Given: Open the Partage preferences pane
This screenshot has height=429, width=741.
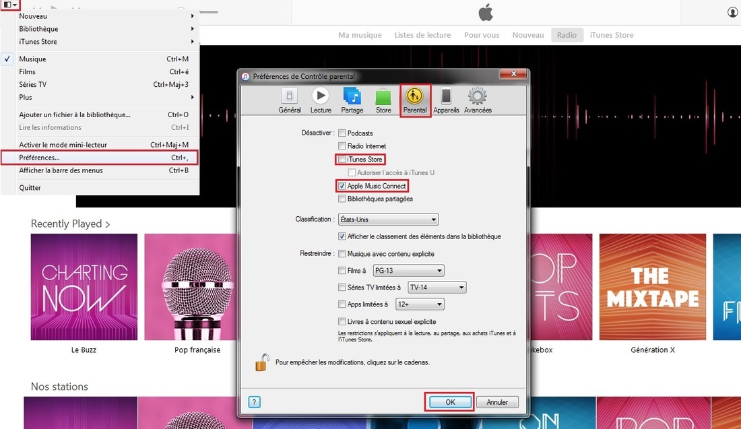Looking at the screenshot, I should click(352, 100).
